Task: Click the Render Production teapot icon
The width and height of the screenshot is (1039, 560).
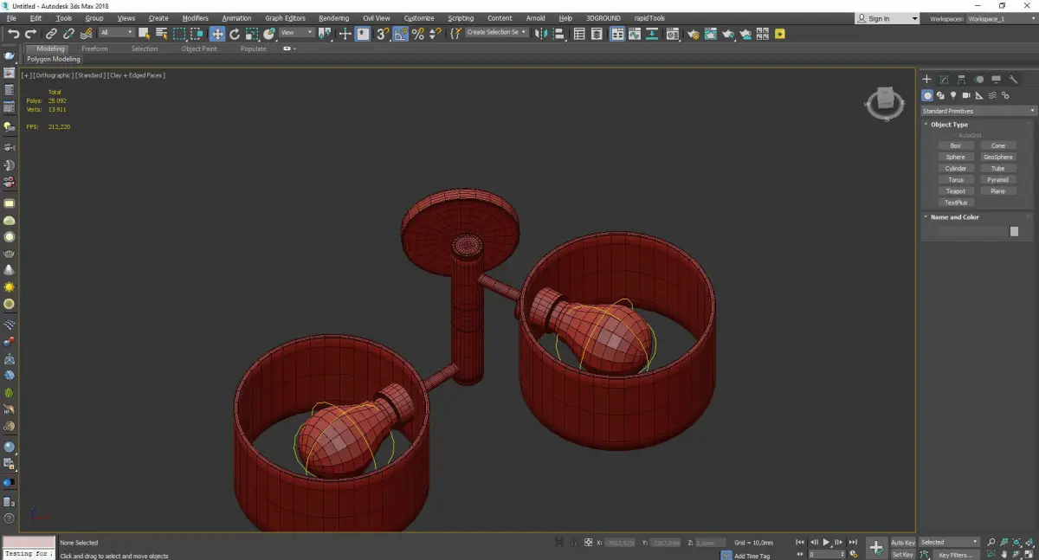Action: pos(727,34)
